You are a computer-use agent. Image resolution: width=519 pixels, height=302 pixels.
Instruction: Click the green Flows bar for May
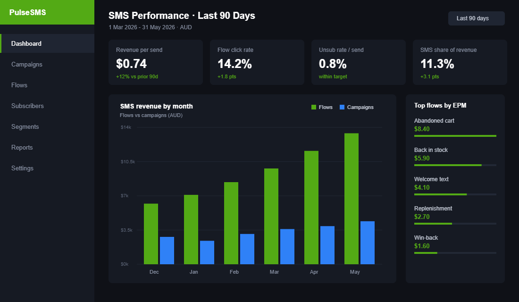352,199
